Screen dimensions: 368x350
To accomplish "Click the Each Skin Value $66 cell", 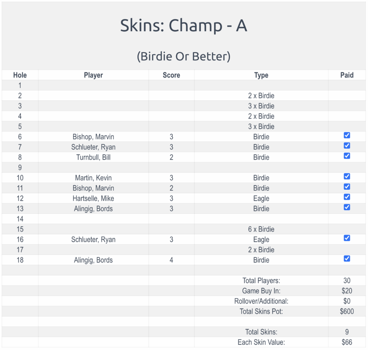I will tap(347, 342).
